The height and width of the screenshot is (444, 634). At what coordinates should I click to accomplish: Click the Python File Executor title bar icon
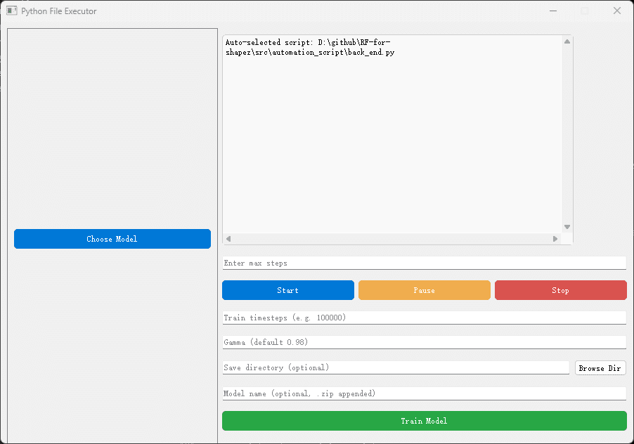coord(11,11)
